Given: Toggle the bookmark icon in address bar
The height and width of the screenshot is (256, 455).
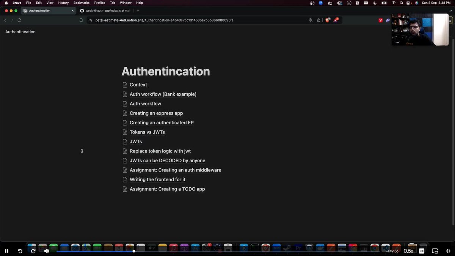Looking at the screenshot, I should [81, 20].
